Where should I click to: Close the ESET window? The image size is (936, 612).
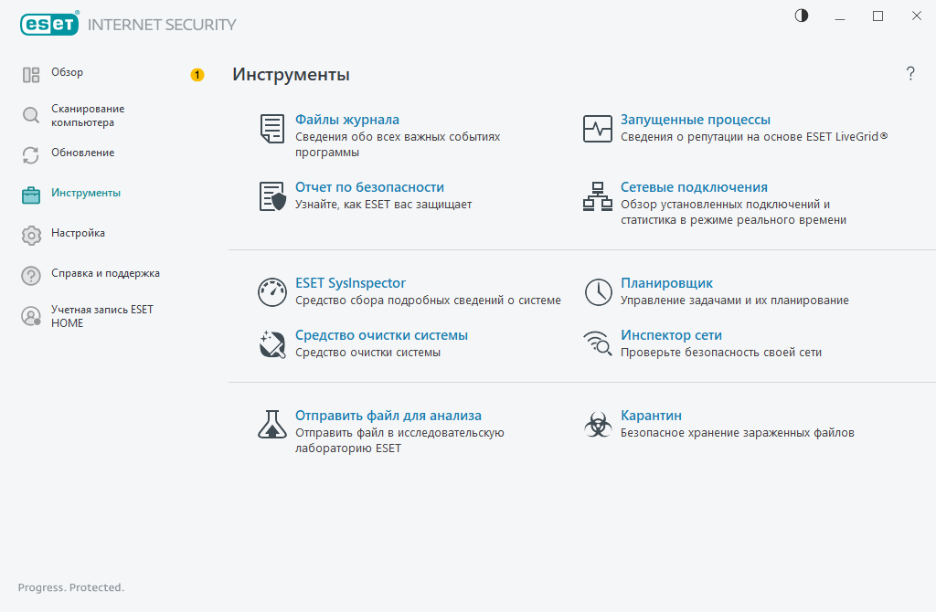[x=916, y=16]
